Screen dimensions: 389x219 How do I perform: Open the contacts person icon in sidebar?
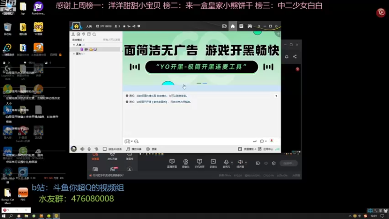coord(73,34)
